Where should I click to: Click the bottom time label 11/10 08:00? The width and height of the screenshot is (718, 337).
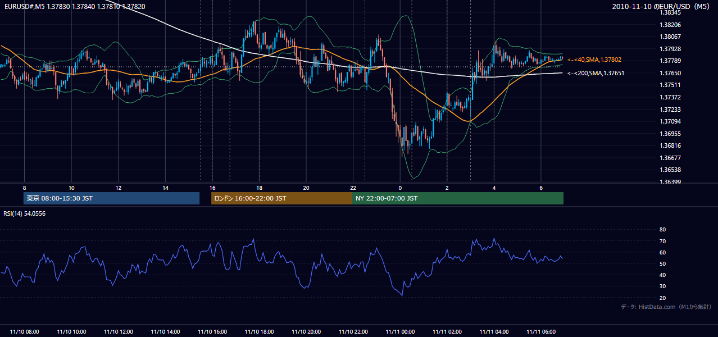tap(24, 332)
